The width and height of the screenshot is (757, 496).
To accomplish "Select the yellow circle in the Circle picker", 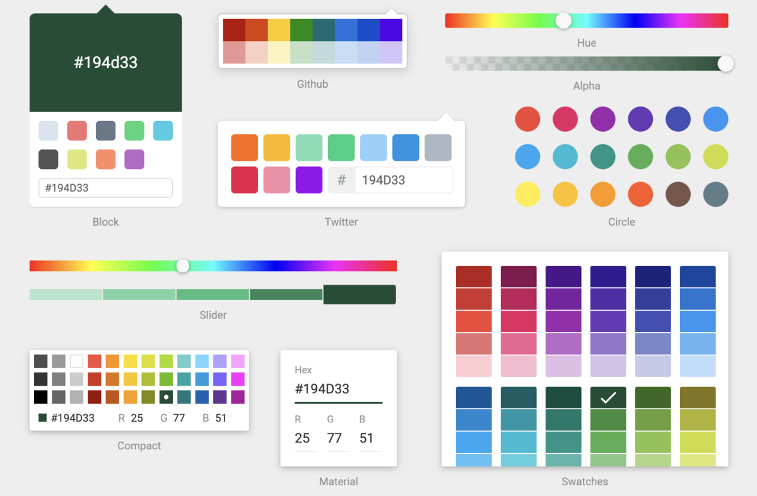I will coord(527,194).
